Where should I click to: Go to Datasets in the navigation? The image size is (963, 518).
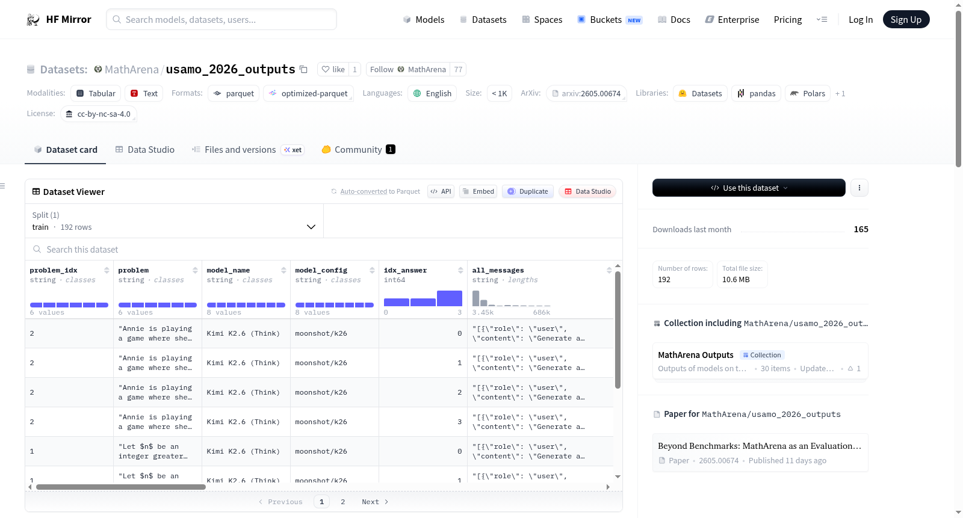tap(483, 20)
